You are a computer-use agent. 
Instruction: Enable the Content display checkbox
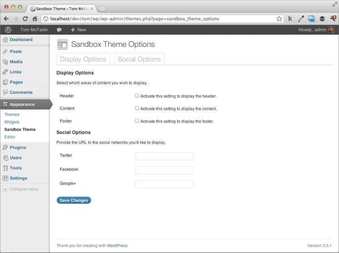(x=137, y=108)
